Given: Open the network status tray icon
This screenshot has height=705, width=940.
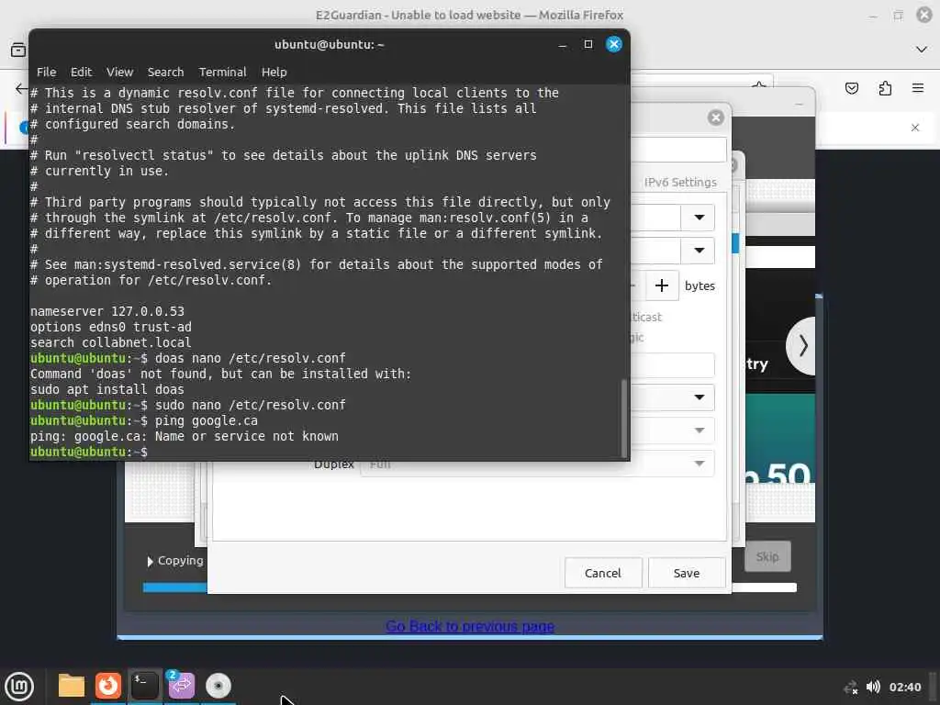Looking at the screenshot, I should pyautogui.click(x=850, y=687).
